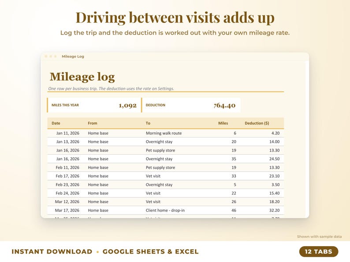Click the deduction value 24.50
This screenshot has height=262, width=350.
[x=274, y=159]
